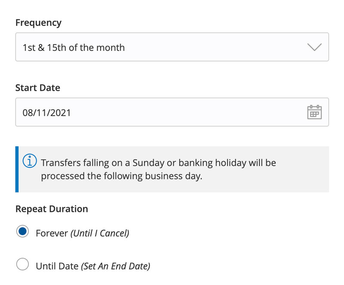
Task: Click the "(Set An End Date)" italic text
Action: (116, 266)
